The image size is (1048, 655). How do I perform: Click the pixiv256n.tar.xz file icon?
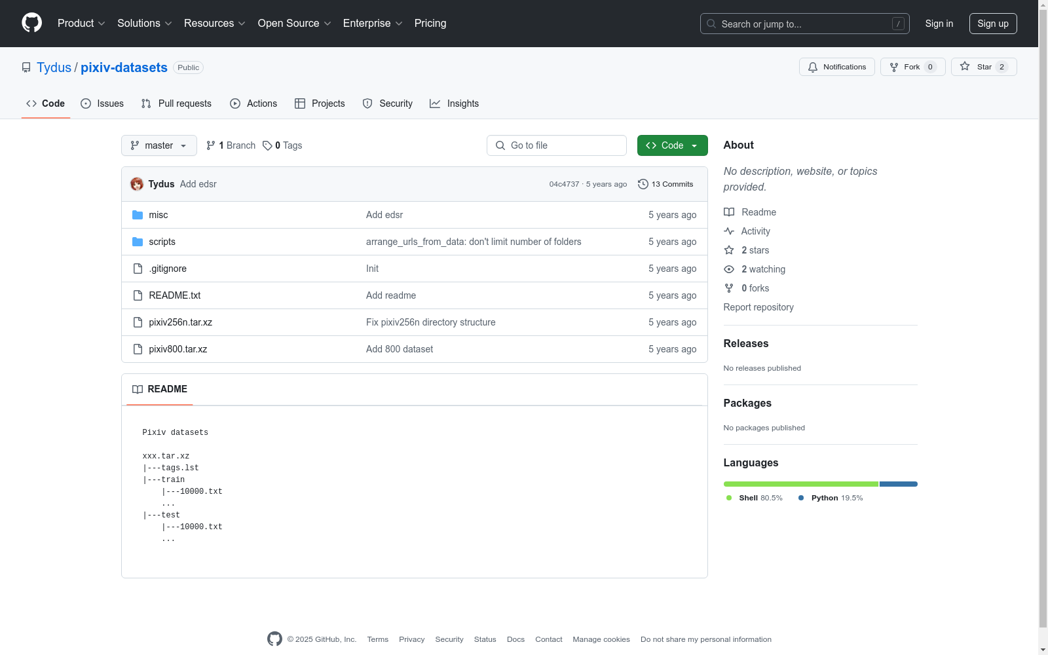coord(138,322)
